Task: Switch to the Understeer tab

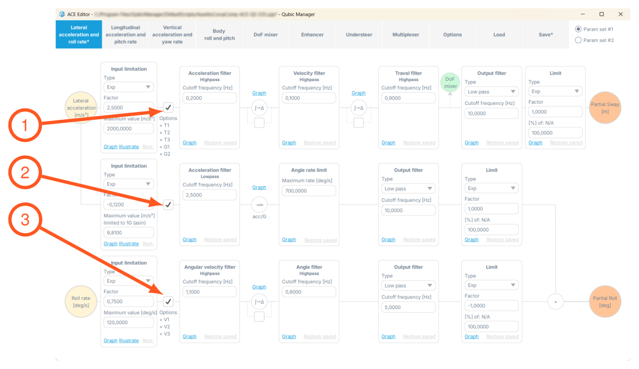Action: click(x=359, y=35)
